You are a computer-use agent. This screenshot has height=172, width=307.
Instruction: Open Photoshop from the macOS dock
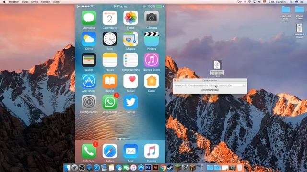coord(148,168)
